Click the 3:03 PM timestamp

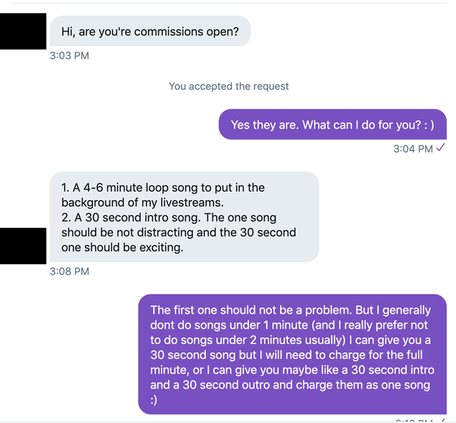tap(70, 56)
